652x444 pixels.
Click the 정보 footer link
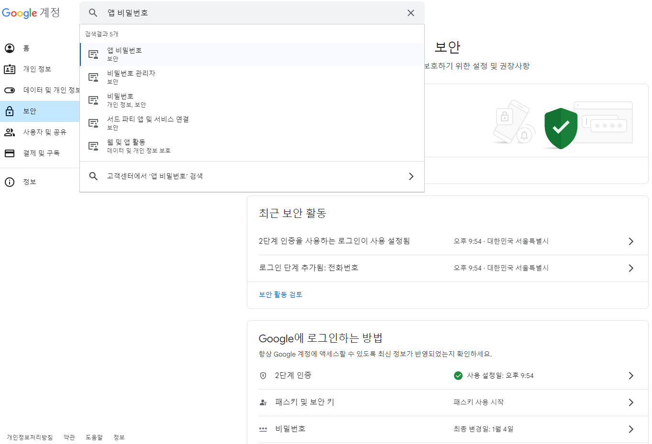(x=119, y=437)
